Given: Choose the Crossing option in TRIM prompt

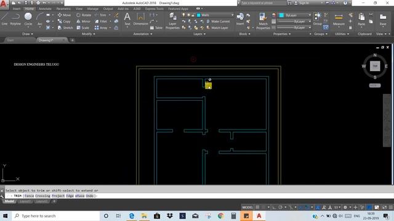Looking at the screenshot, I should [42, 196].
